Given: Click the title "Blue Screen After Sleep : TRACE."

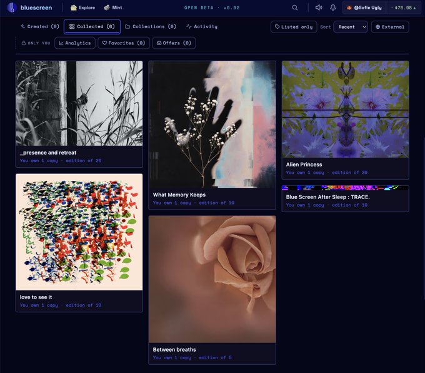Looking at the screenshot, I should [x=327, y=197].
